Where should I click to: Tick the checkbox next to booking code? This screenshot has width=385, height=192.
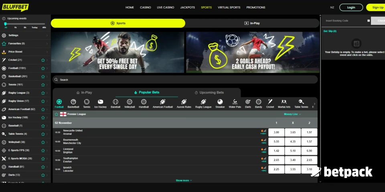tap(369, 20)
